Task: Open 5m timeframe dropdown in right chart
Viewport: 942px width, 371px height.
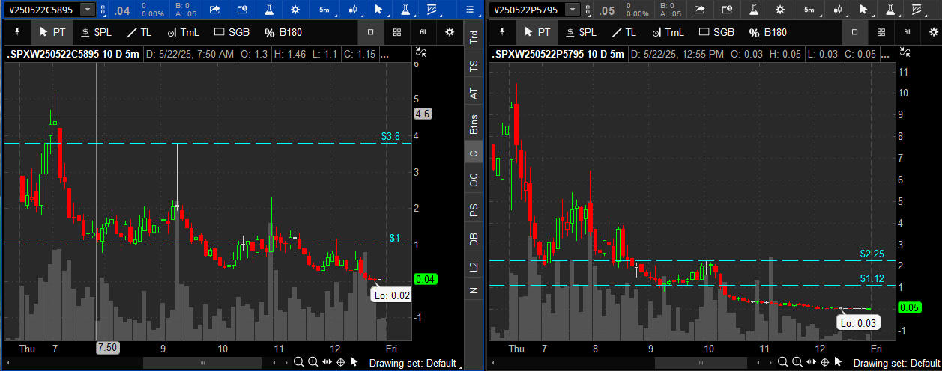Action: (x=811, y=10)
